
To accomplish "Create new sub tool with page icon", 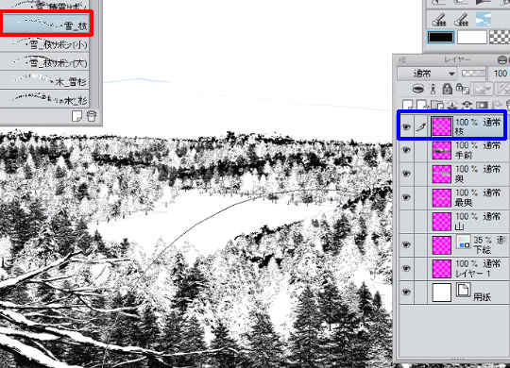I will click(x=76, y=116).
